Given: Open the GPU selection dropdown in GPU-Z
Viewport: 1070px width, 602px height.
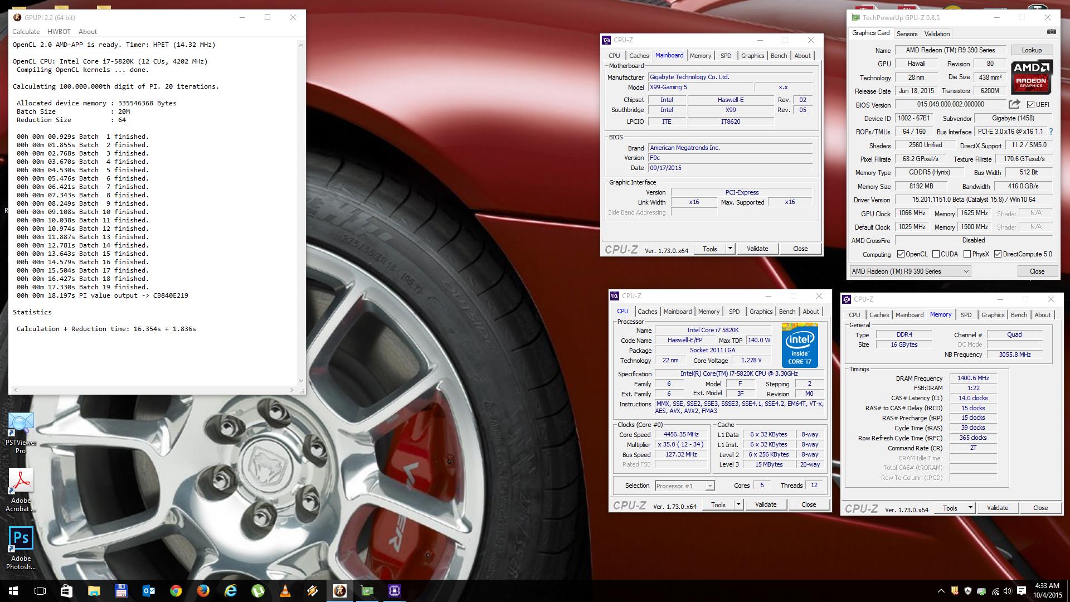Looking at the screenshot, I should (x=909, y=271).
